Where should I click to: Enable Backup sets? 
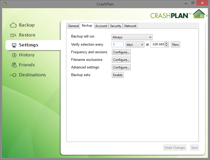(x=118, y=75)
